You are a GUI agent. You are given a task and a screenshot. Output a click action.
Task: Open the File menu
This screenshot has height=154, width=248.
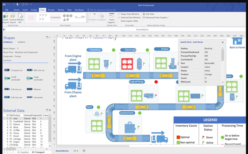[x=7, y=10]
